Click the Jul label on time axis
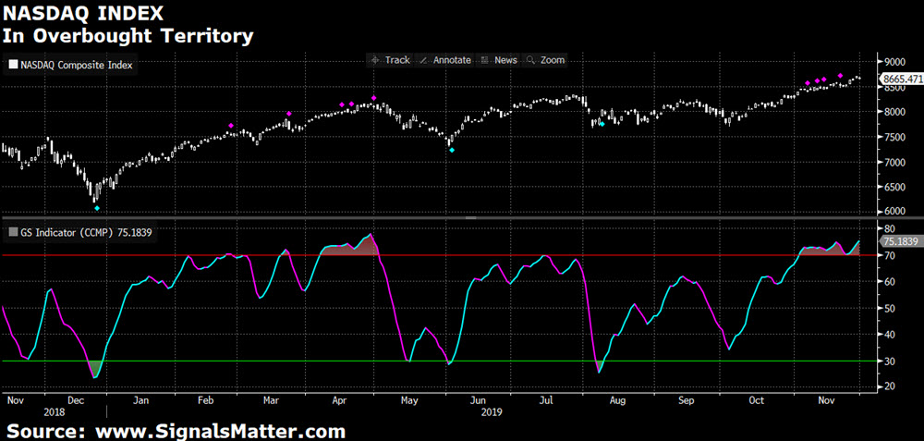This screenshot has width=924, height=441. 546,401
